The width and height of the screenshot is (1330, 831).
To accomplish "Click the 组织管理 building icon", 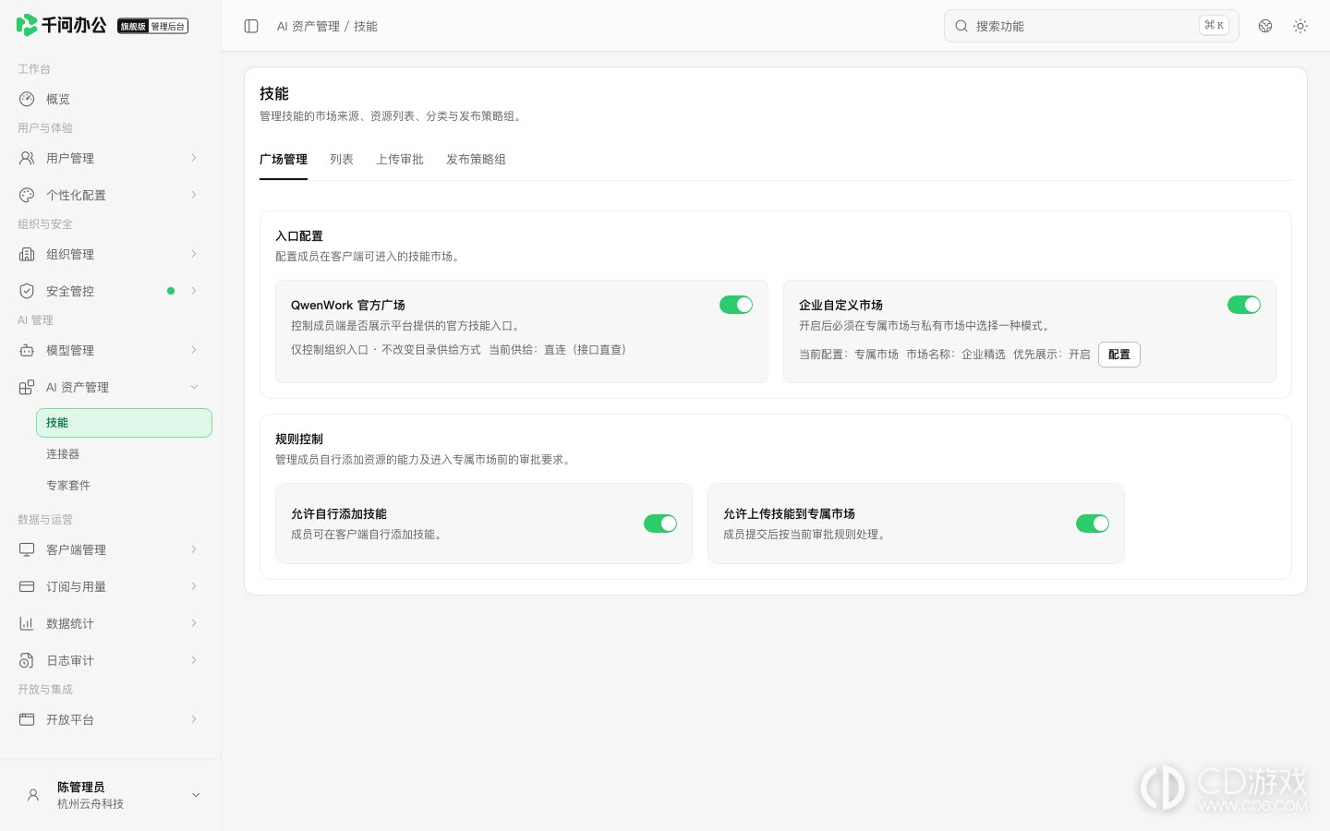I will 27,254.
